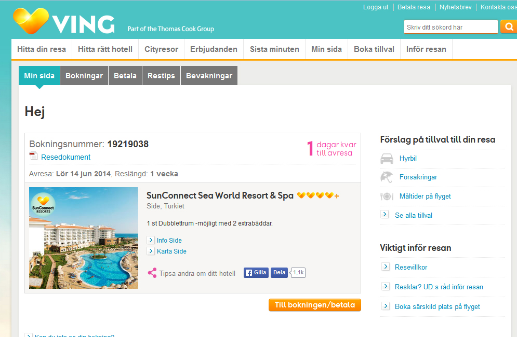Click the pink share icon by Tipsa andra
The image size is (517, 337).
152,273
